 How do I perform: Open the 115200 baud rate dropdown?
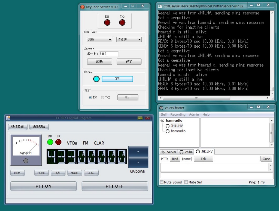(129, 39)
